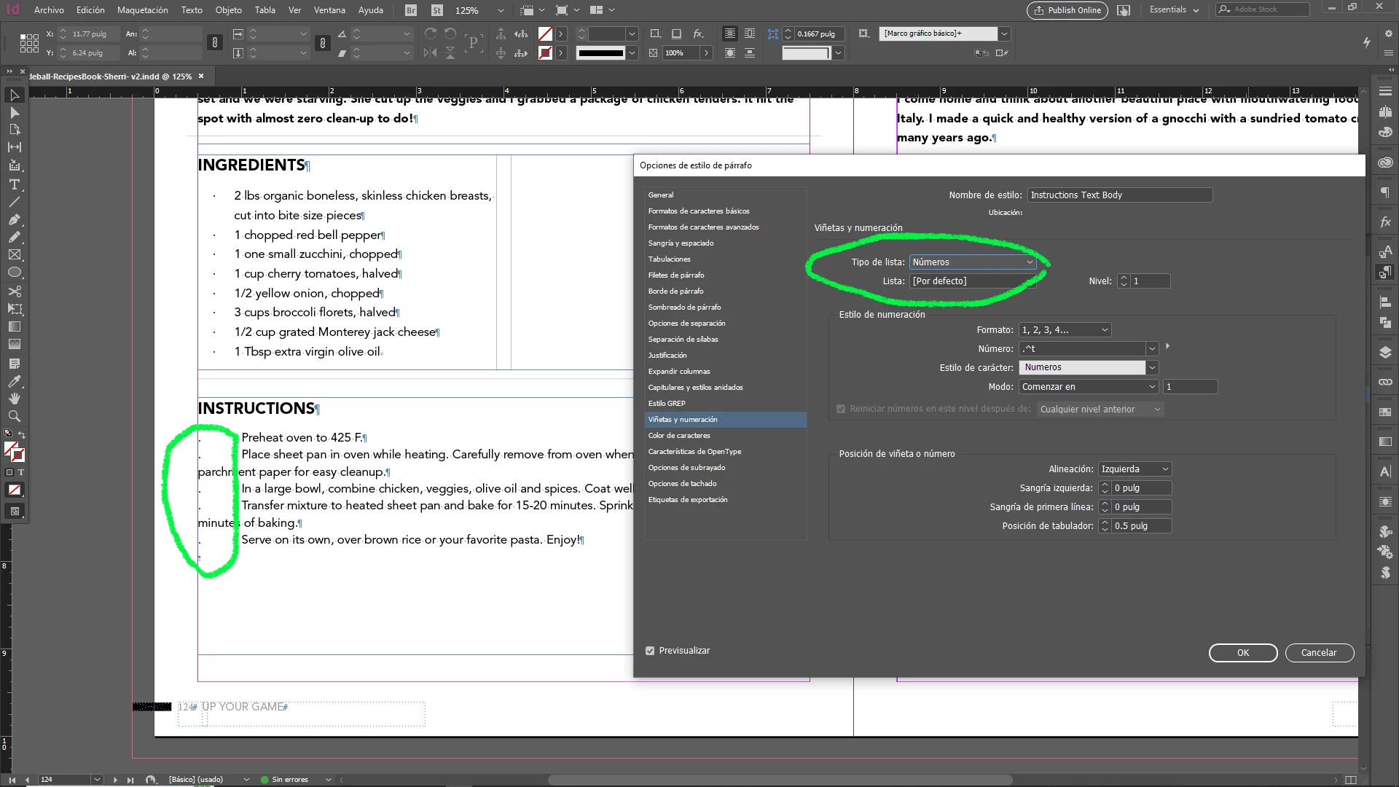Pick the Direct Selection tool
Image resolution: width=1399 pixels, height=787 pixels.
tap(14, 113)
